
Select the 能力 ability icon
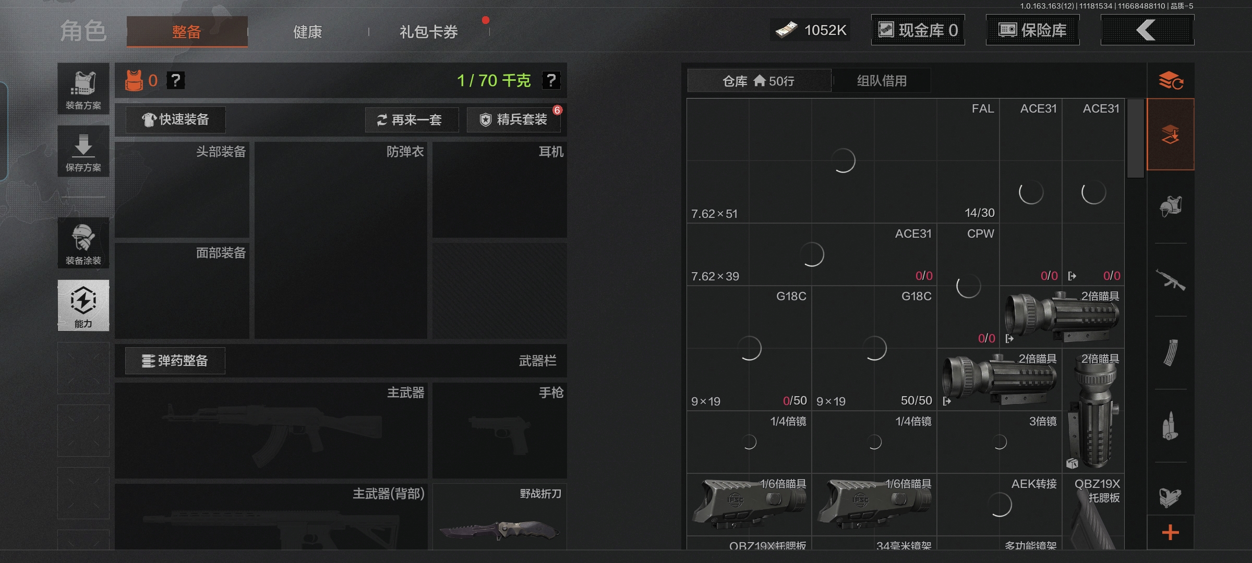[83, 305]
